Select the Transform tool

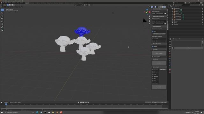2,24
